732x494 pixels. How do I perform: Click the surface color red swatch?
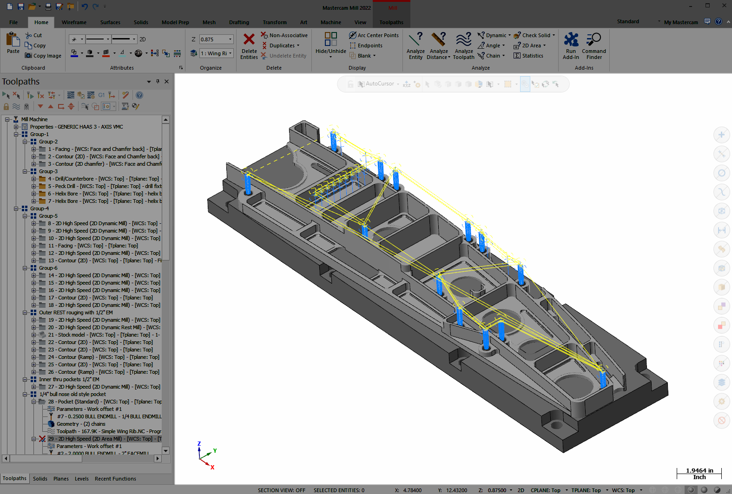click(106, 53)
